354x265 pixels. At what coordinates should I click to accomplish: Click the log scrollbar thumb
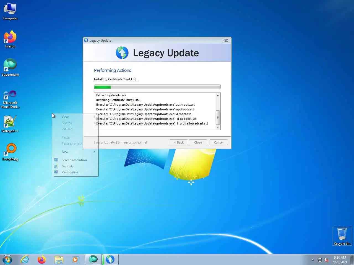coord(218,118)
